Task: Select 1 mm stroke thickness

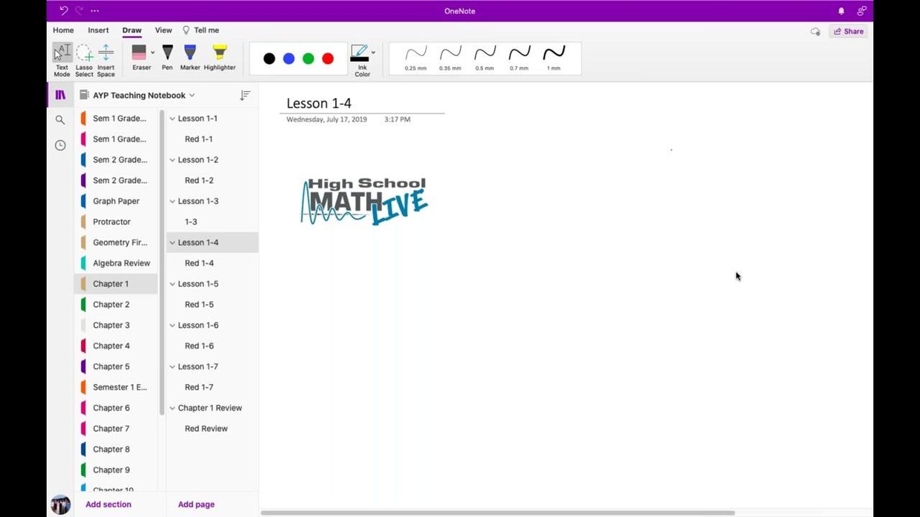Action: point(553,58)
